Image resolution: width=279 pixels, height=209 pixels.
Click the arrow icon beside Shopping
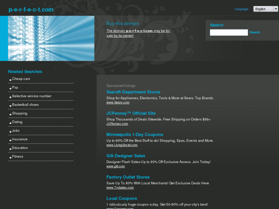pos(10,115)
